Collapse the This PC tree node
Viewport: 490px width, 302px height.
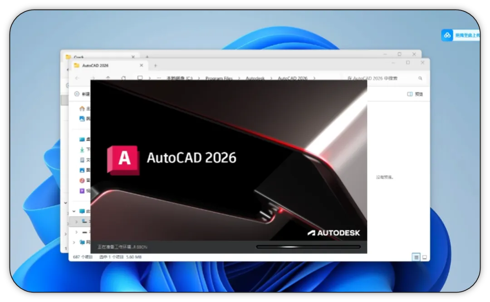click(74, 211)
